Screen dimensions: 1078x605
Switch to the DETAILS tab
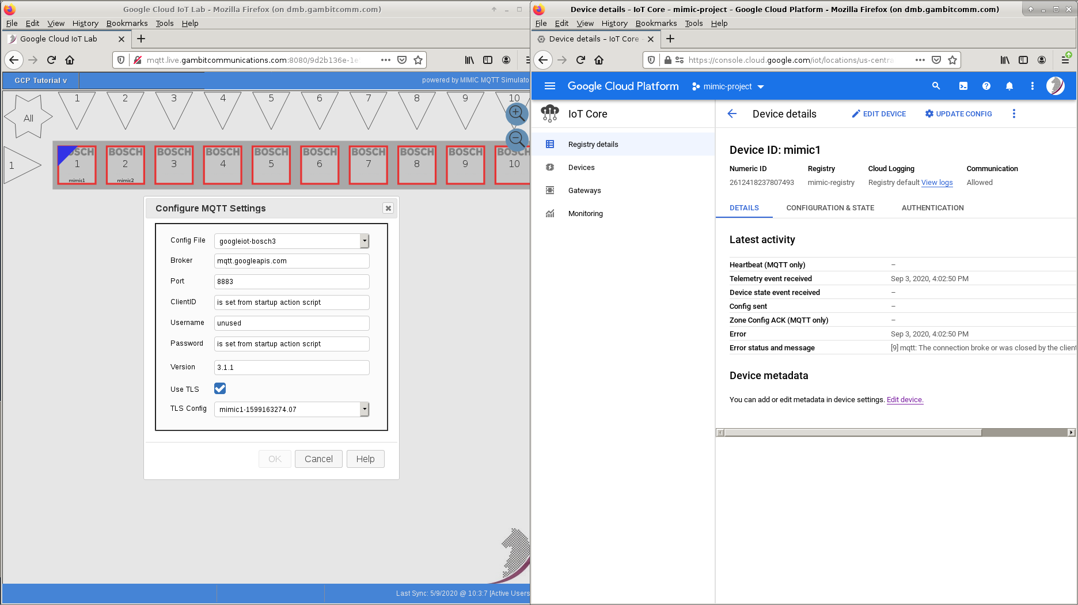coord(744,208)
